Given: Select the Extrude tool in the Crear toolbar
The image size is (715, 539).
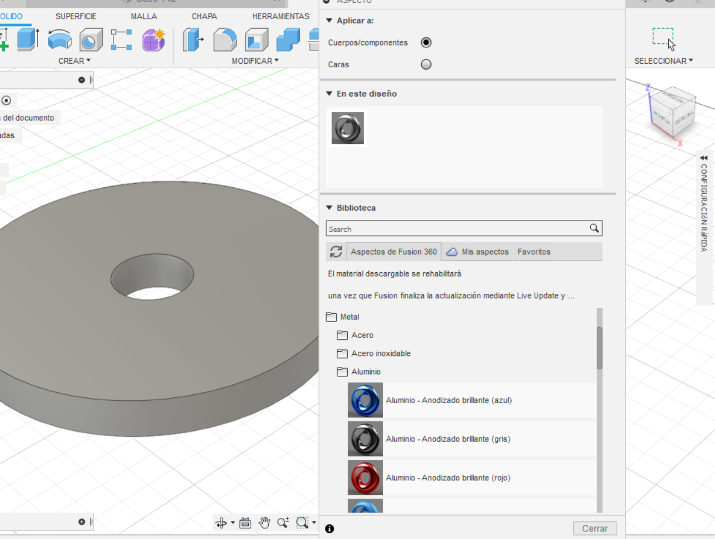Looking at the screenshot, I should (28, 40).
